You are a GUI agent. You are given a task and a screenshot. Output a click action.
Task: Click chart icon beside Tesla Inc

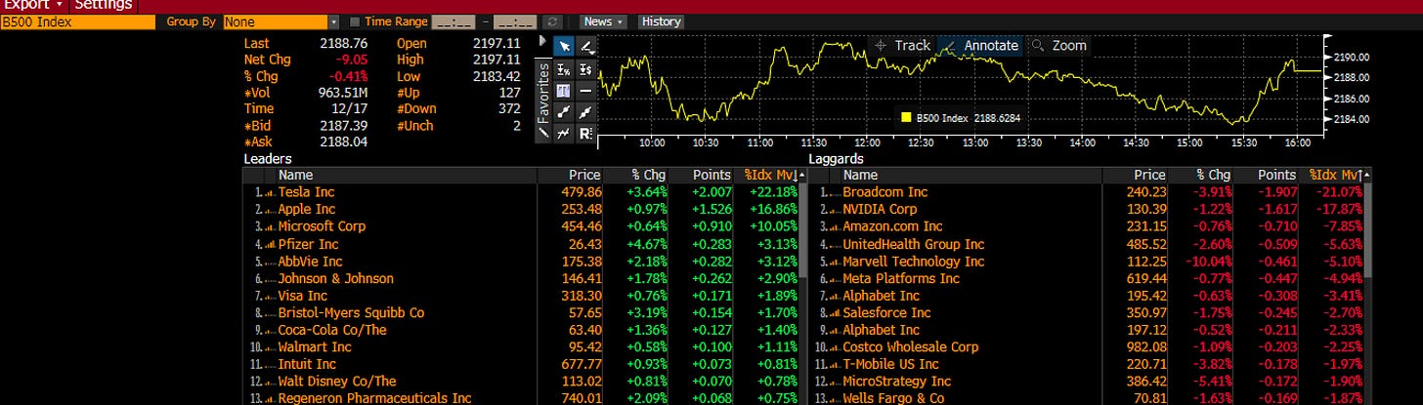[x=269, y=193]
